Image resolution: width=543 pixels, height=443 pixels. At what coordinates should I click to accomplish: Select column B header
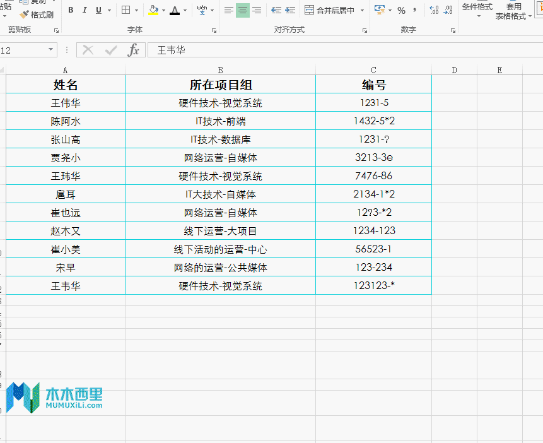point(220,70)
